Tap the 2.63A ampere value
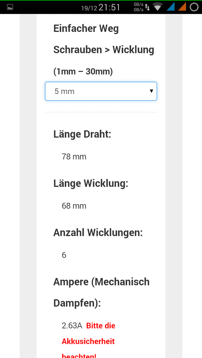 [x=72, y=326]
